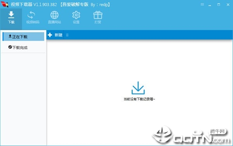Open the hamburger menu in title bar

pos(202,4)
